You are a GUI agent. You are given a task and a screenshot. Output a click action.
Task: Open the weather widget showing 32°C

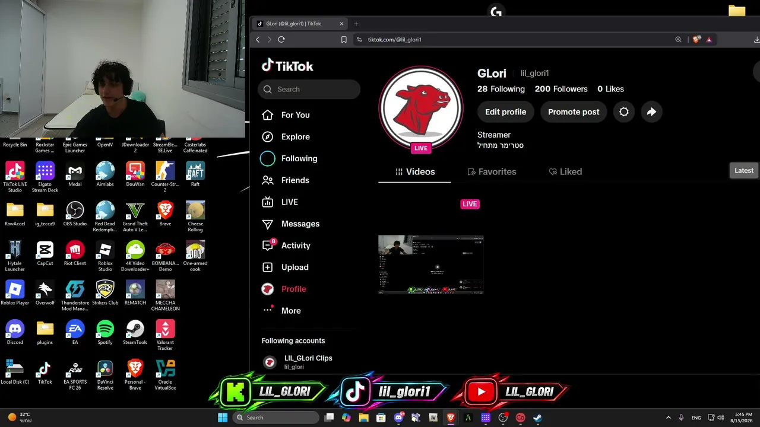click(19, 418)
